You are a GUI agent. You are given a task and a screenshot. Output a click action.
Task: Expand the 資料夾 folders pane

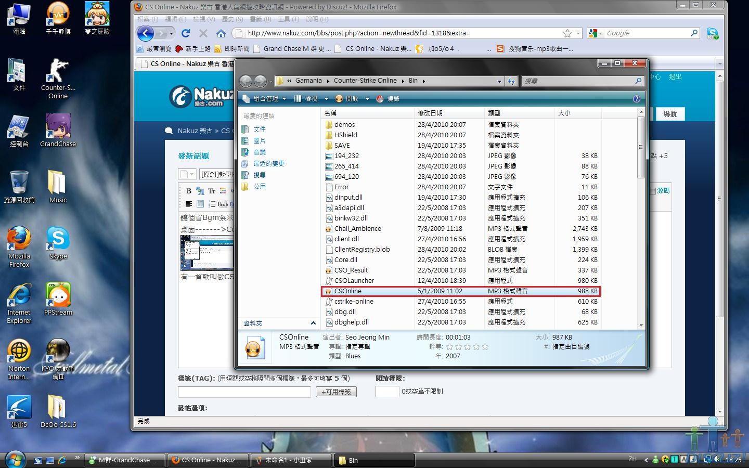(313, 323)
